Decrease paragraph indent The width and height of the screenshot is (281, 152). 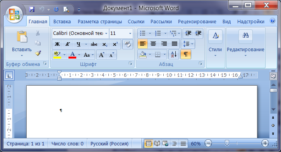pyautogui.click(x=188, y=33)
